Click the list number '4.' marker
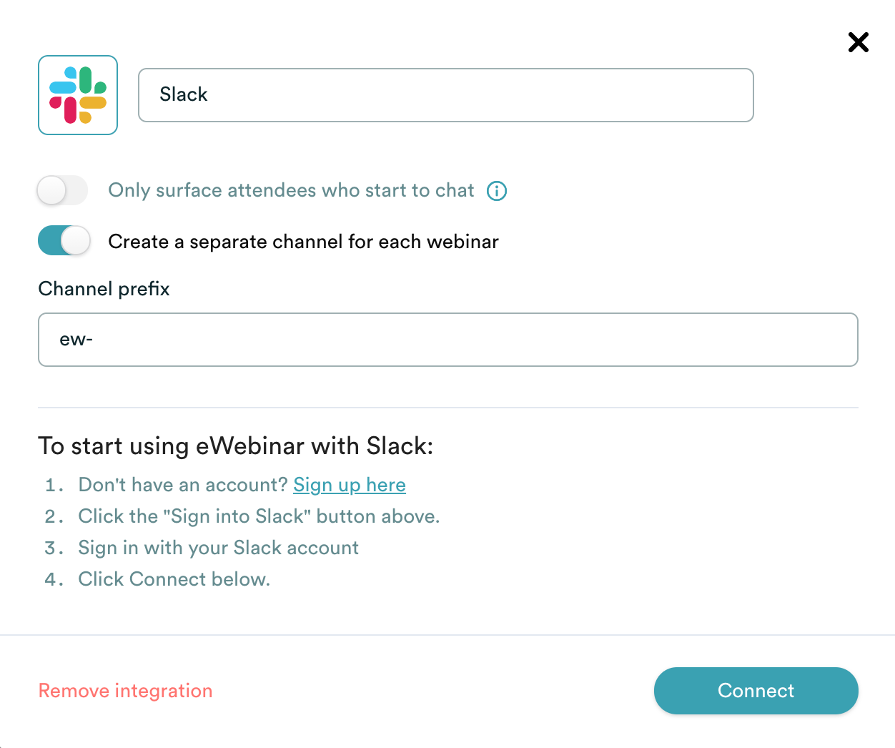Viewport: 895px width, 748px height. click(54, 580)
